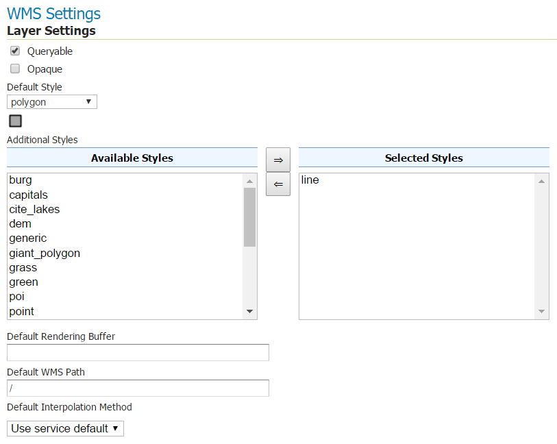
Task: Uncheck the Queryable checkbox
Action: 15,51
